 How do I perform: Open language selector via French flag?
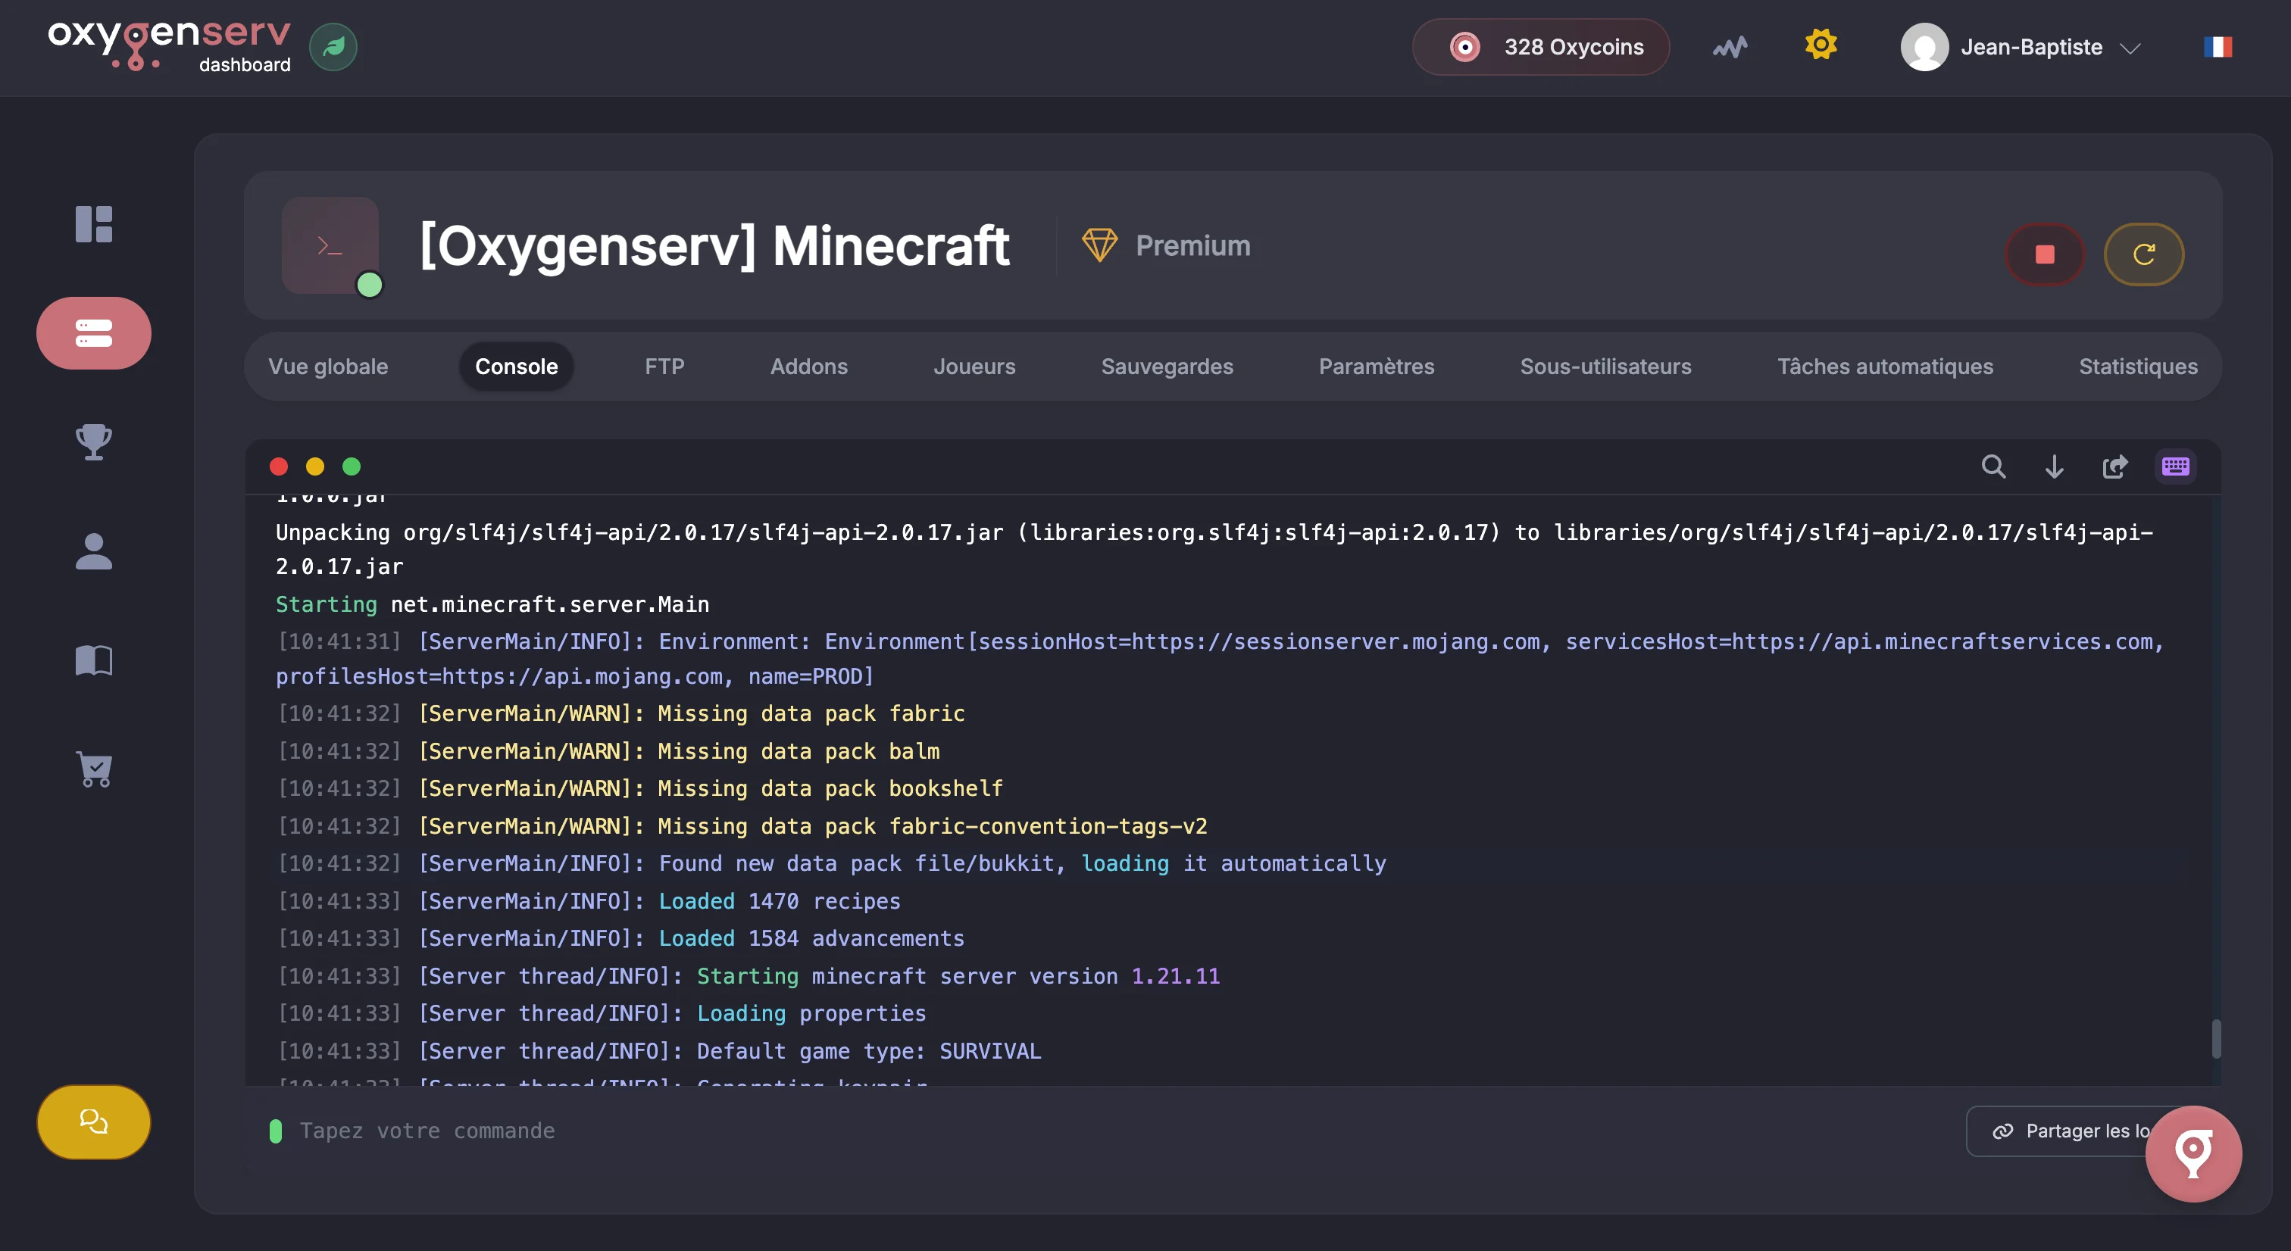tap(2218, 47)
